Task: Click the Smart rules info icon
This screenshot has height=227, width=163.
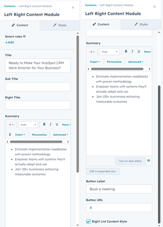Action: (x=24, y=36)
